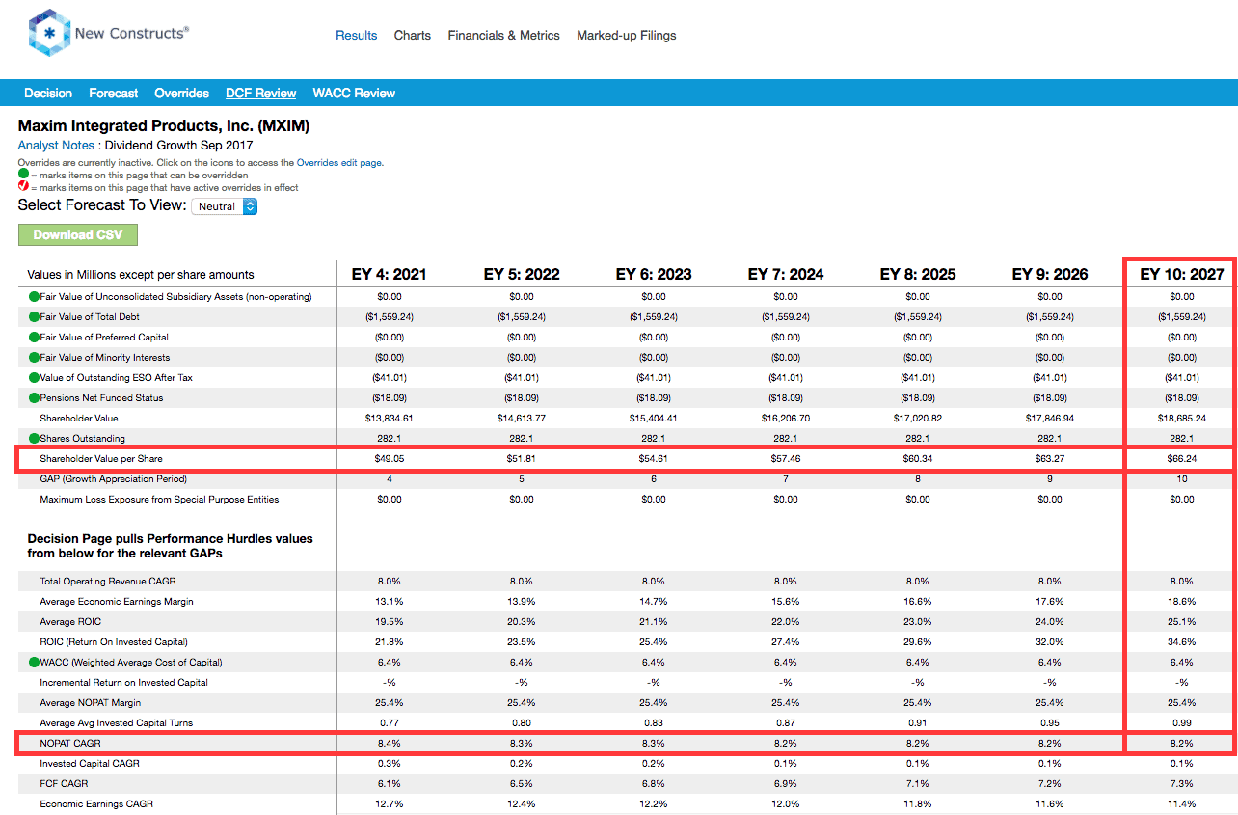Open the Analyst Notes link
The image size is (1238, 815).
coord(56,145)
